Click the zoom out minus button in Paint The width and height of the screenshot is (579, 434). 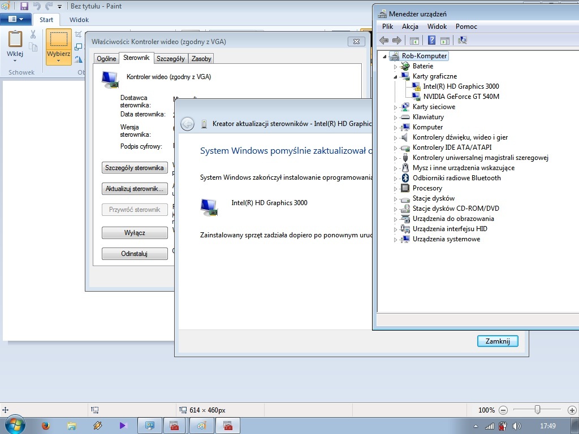(503, 410)
